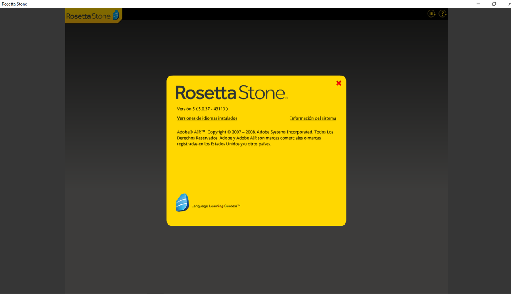This screenshot has width=511, height=294.
Task: Click the Rosetta Stone window title text
Action: pos(14,4)
